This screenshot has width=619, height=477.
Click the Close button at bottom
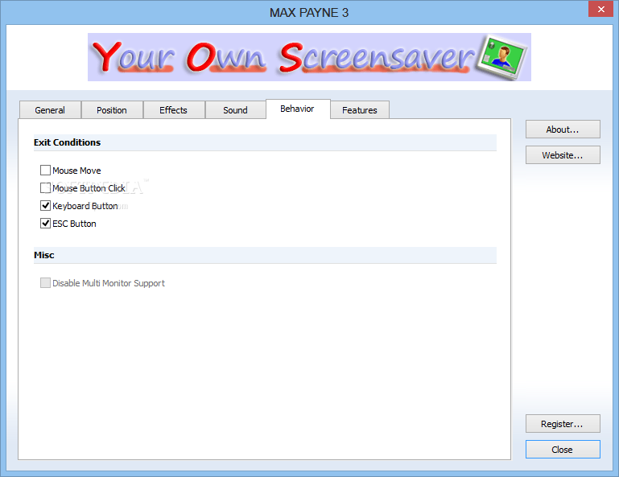[563, 450]
